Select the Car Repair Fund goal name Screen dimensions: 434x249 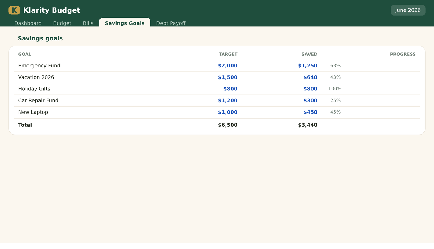(x=38, y=101)
